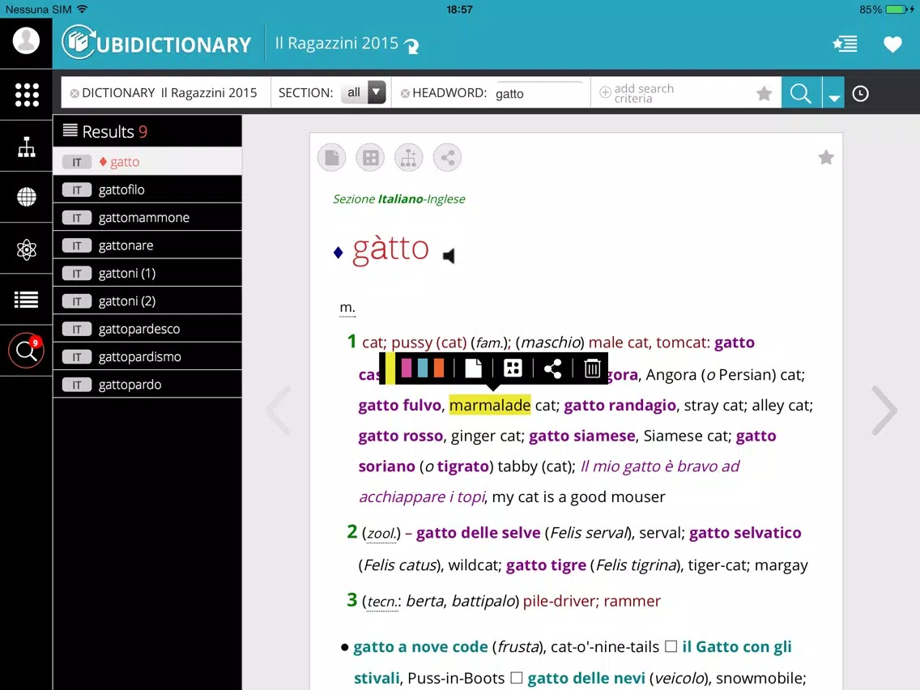Tap the phrase gatto selvatico
920x690 pixels.
(x=744, y=533)
